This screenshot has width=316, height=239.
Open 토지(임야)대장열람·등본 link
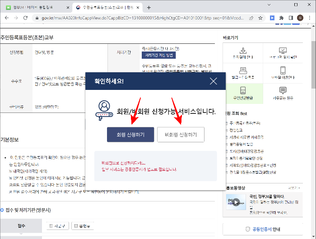246,151
